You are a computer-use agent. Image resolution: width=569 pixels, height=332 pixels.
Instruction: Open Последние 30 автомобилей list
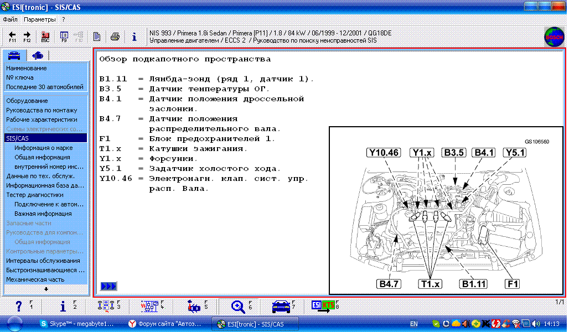click(x=45, y=87)
